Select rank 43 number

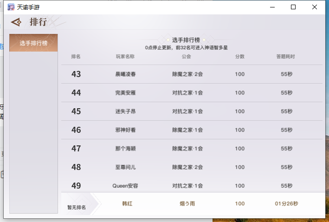pos(76,74)
